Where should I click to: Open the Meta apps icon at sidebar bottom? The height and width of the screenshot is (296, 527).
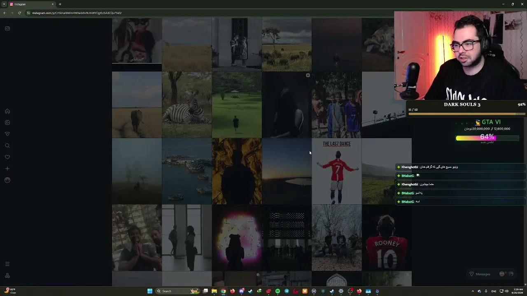point(7,275)
